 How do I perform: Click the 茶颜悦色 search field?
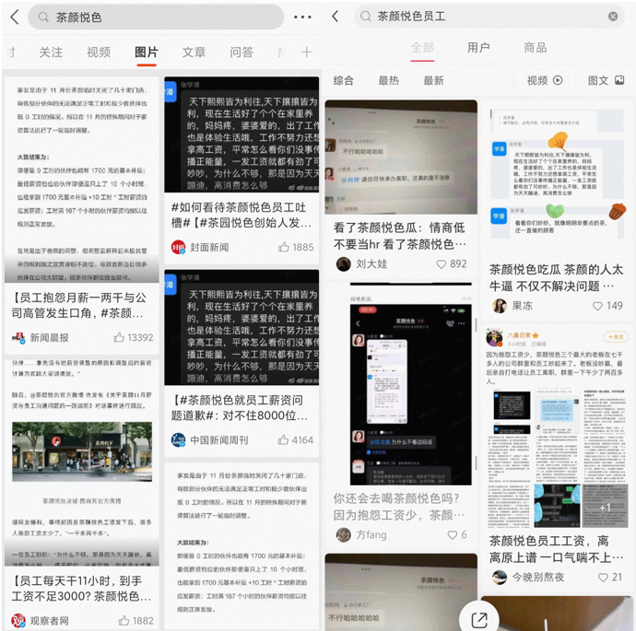point(156,17)
